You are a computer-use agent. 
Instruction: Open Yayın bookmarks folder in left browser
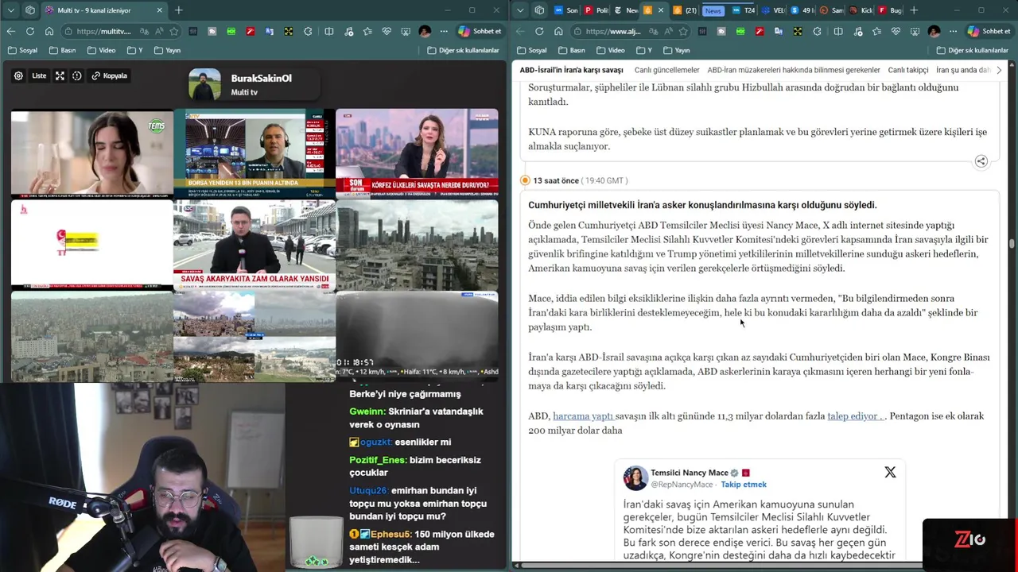pos(167,50)
